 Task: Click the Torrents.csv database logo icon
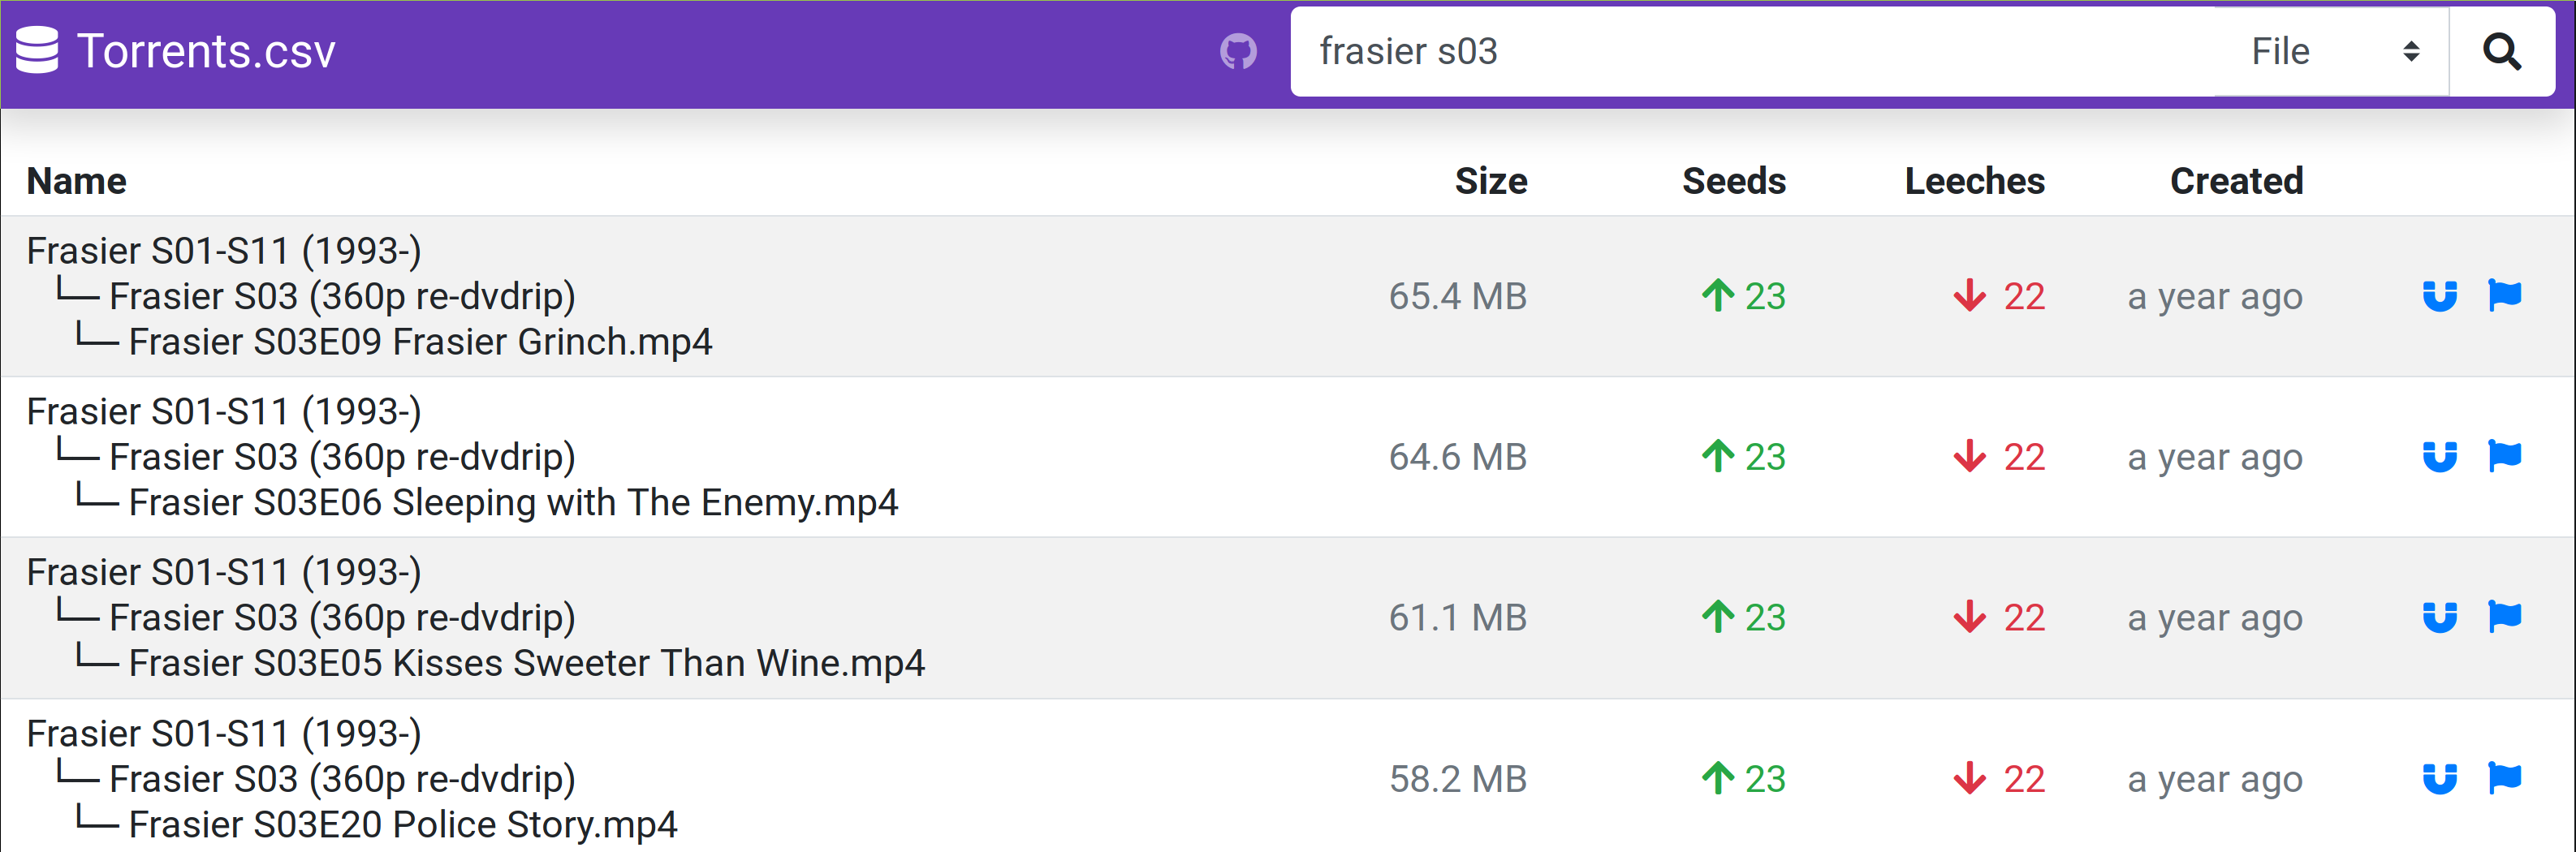[x=37, y=50]
